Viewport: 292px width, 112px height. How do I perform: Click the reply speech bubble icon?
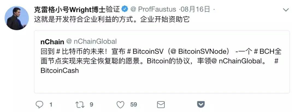click(40, 105)
